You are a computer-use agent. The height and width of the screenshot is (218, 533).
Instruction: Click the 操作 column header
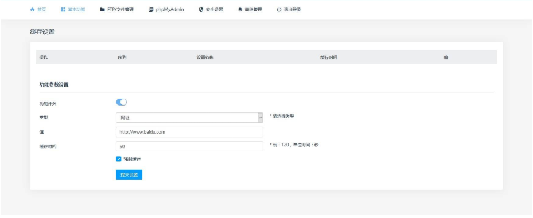(44, 57)
